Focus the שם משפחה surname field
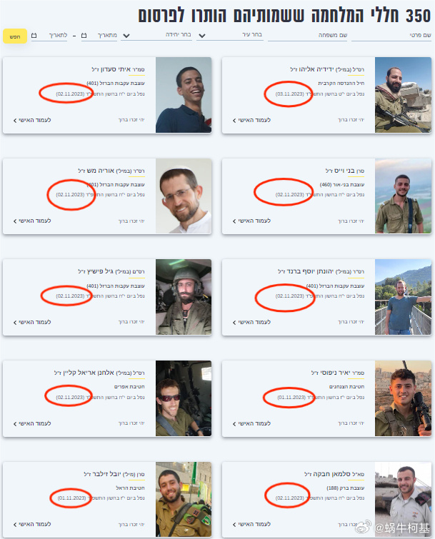 [x=307, y=36]
